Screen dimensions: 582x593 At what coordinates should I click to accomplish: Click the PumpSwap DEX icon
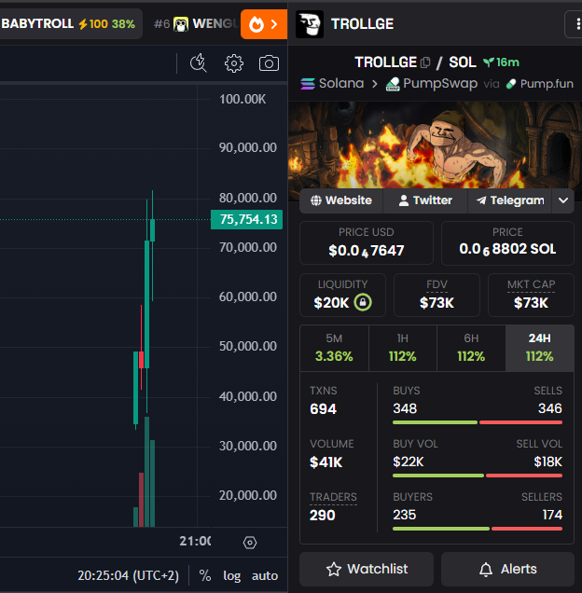pyautogui.click(x=393, y=84)
